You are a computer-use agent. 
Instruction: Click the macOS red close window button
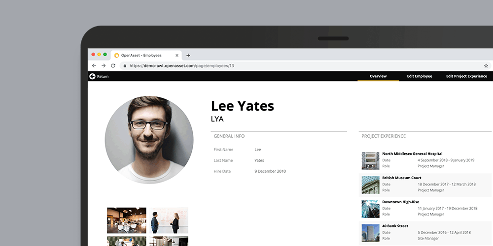pos(93,54)
